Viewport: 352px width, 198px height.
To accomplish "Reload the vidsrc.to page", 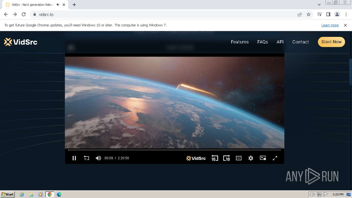I will (x=24, y=14).
